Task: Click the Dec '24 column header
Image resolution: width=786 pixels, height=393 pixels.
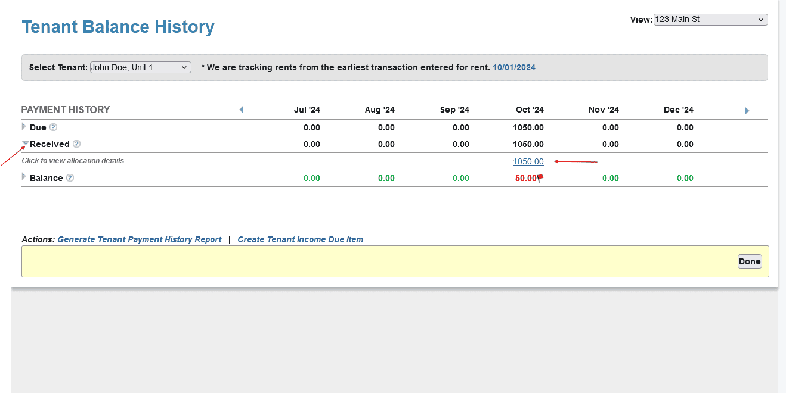Action: [678, 110]
